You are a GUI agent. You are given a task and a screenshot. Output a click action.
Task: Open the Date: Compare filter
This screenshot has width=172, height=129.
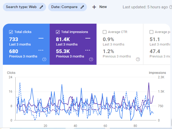(65, 7)
